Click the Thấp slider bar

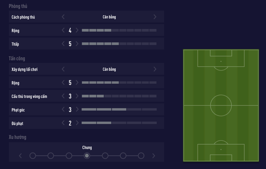[119, 44]
